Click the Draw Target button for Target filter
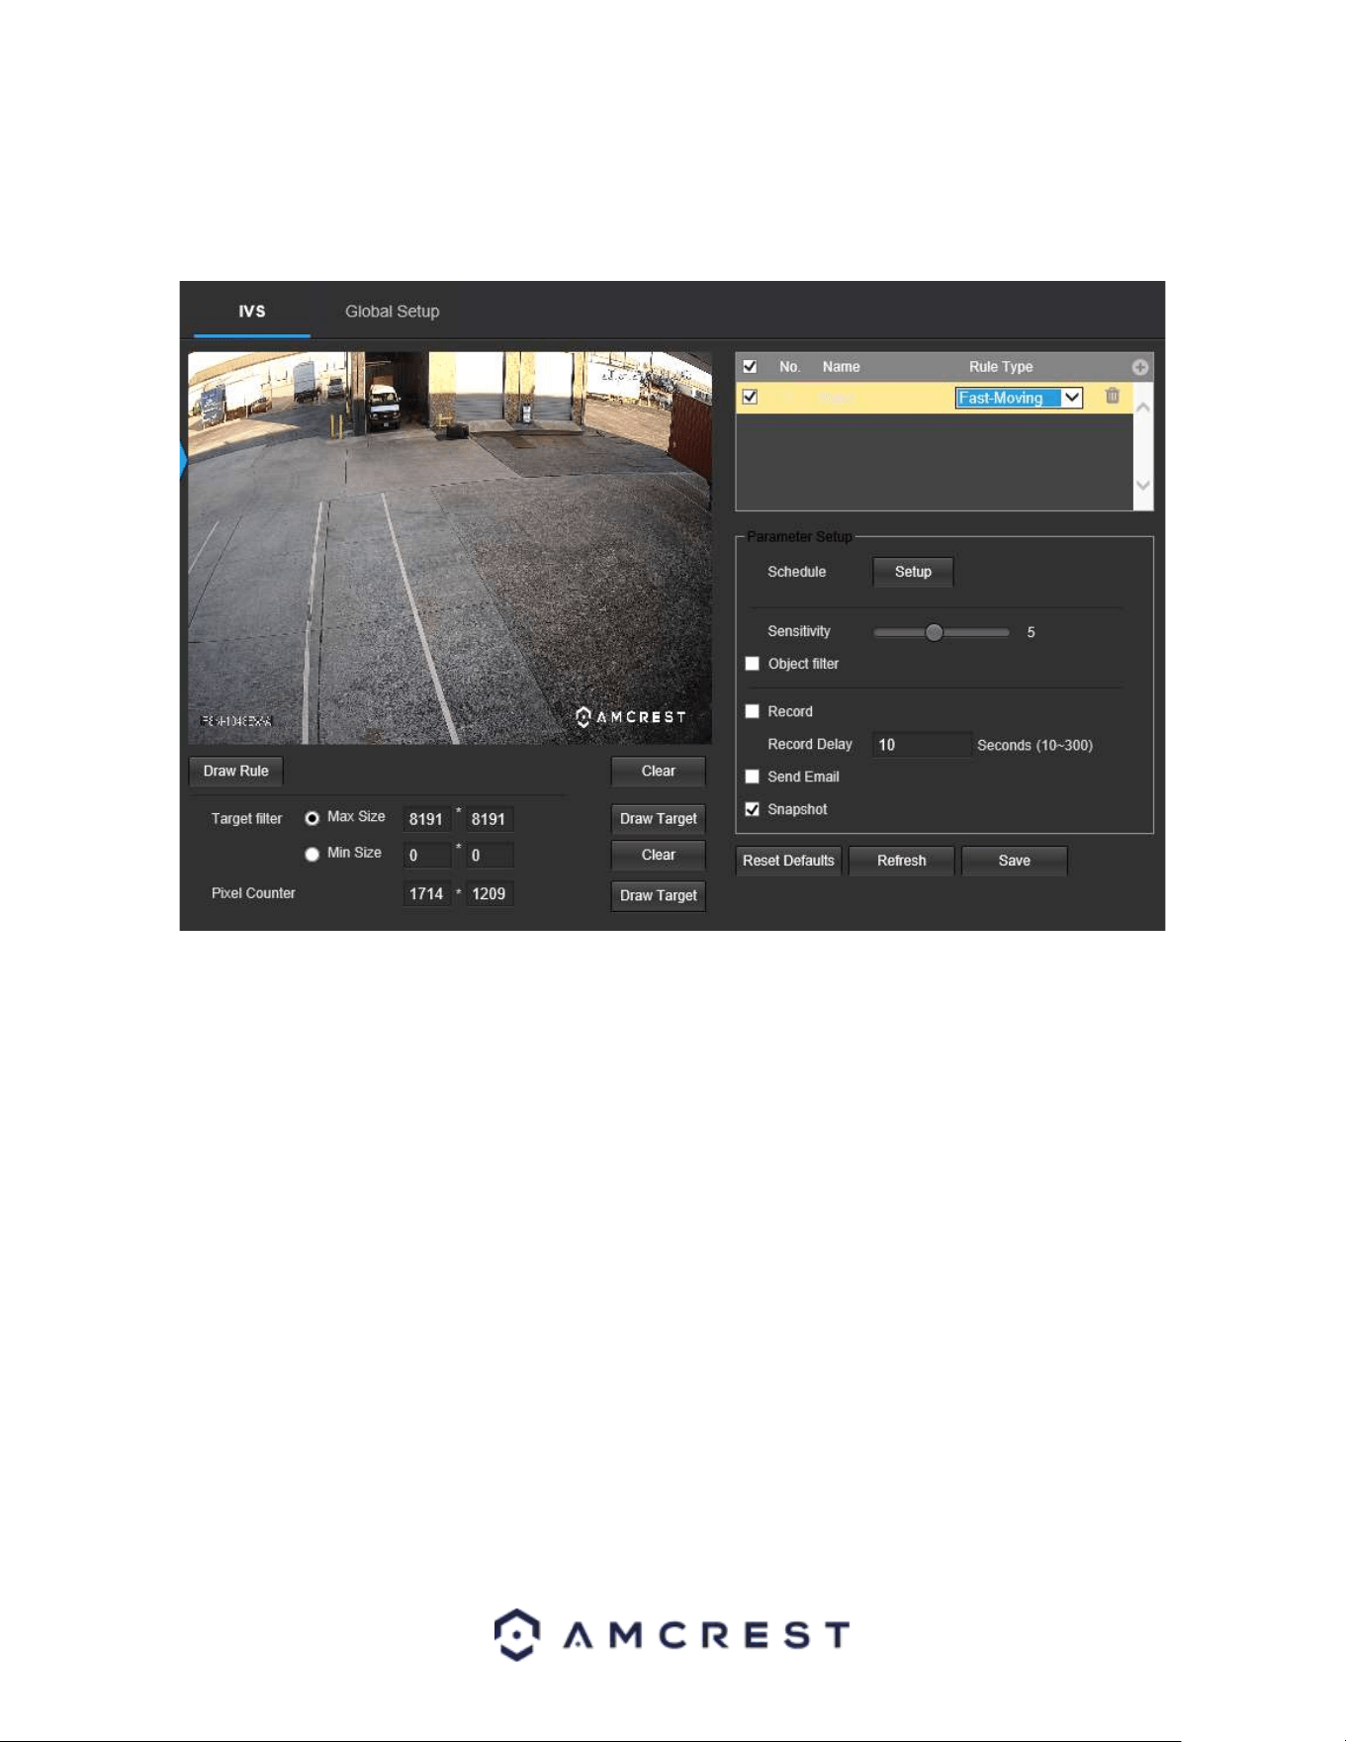This screenshot has width=1346, height=1742. point(658,818)
